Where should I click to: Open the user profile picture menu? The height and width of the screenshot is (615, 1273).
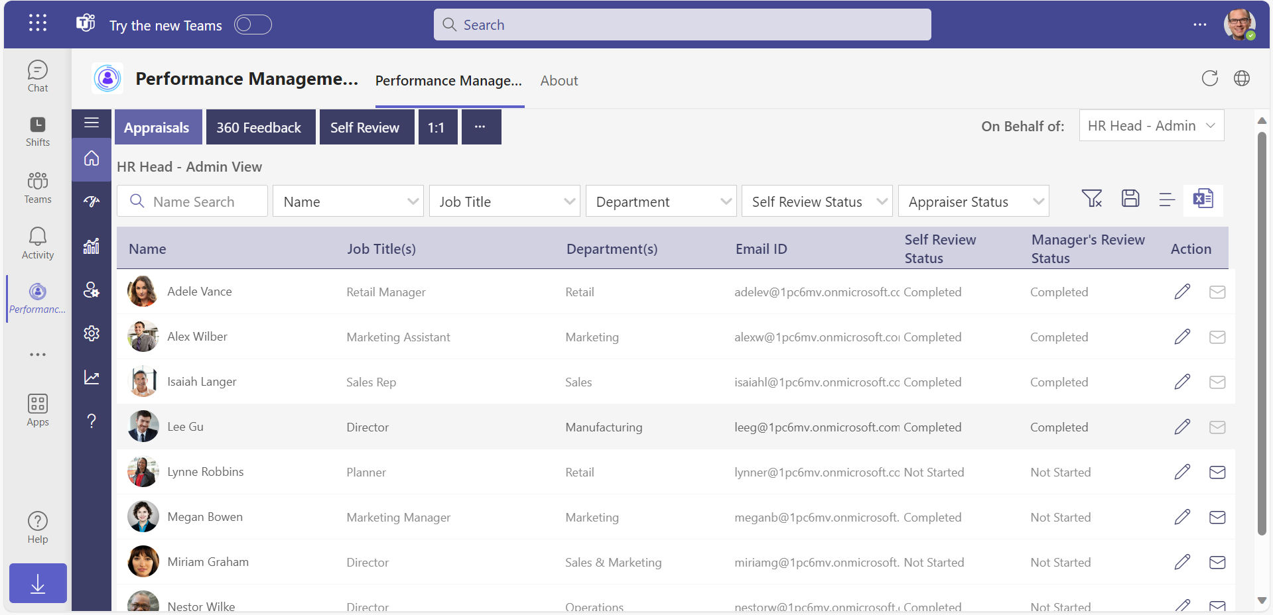[1239, 25]
